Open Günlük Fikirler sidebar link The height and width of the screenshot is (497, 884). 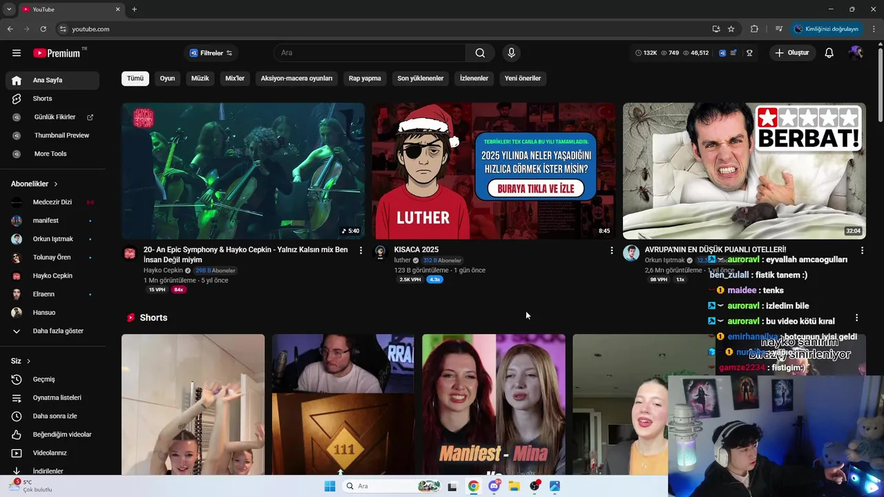click(52, 117)
